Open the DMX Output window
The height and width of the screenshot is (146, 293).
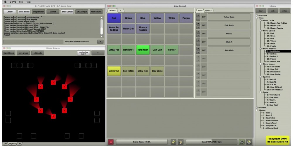pos(82,12)
